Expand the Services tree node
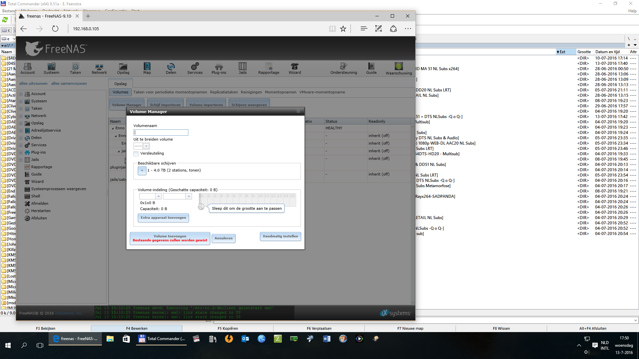The image size is (639, 359). pos(21,145)
